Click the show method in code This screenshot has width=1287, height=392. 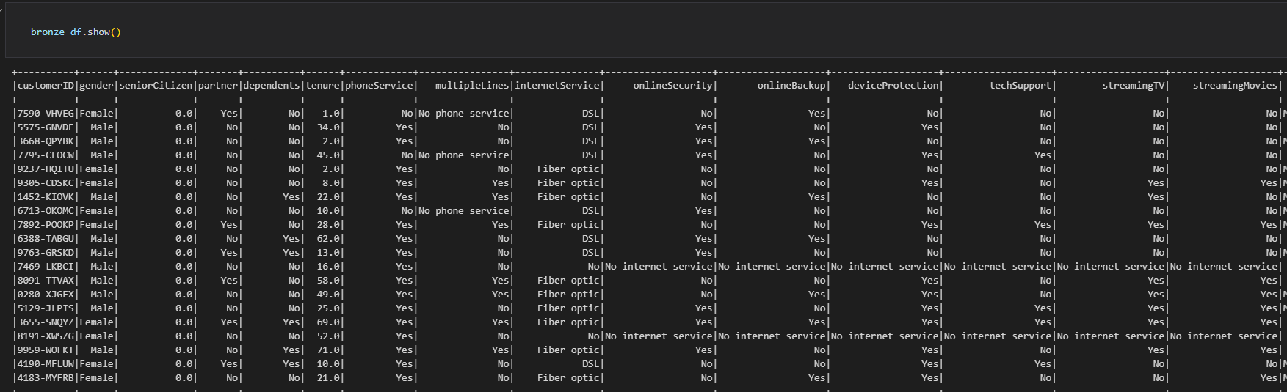pos(98,32)
